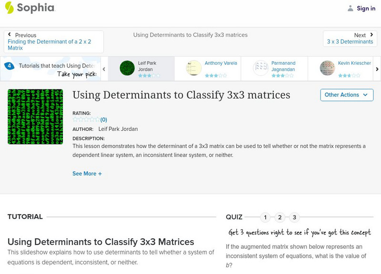Click the green matrix lesson thumbnail
This screenshot has height=274, width=381.
point(35,117)
